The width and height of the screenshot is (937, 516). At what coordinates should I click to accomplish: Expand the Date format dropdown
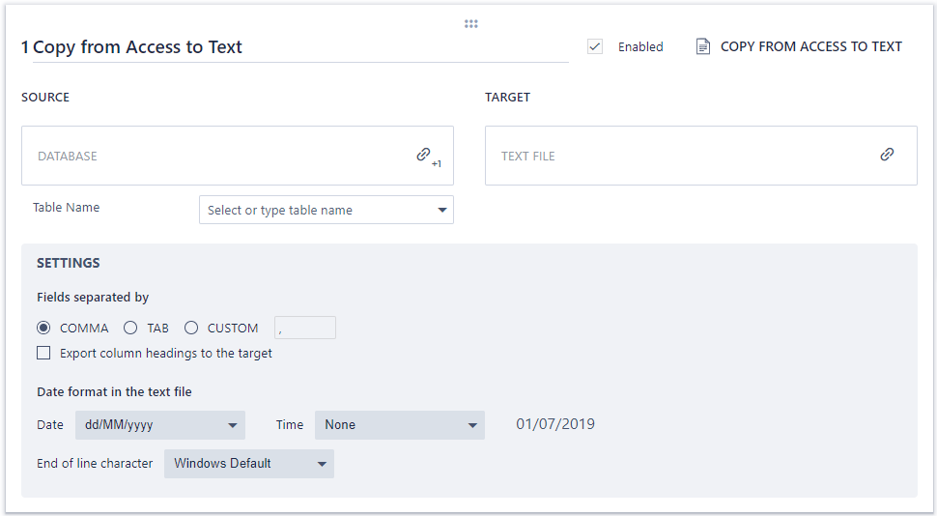(x=160, y=424)
